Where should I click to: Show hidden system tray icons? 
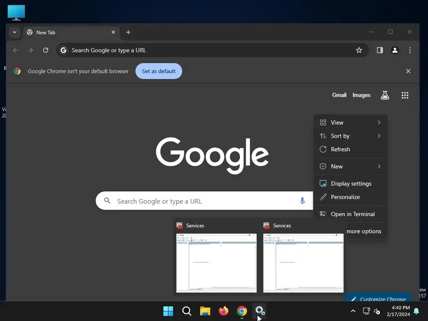point(353,311)
